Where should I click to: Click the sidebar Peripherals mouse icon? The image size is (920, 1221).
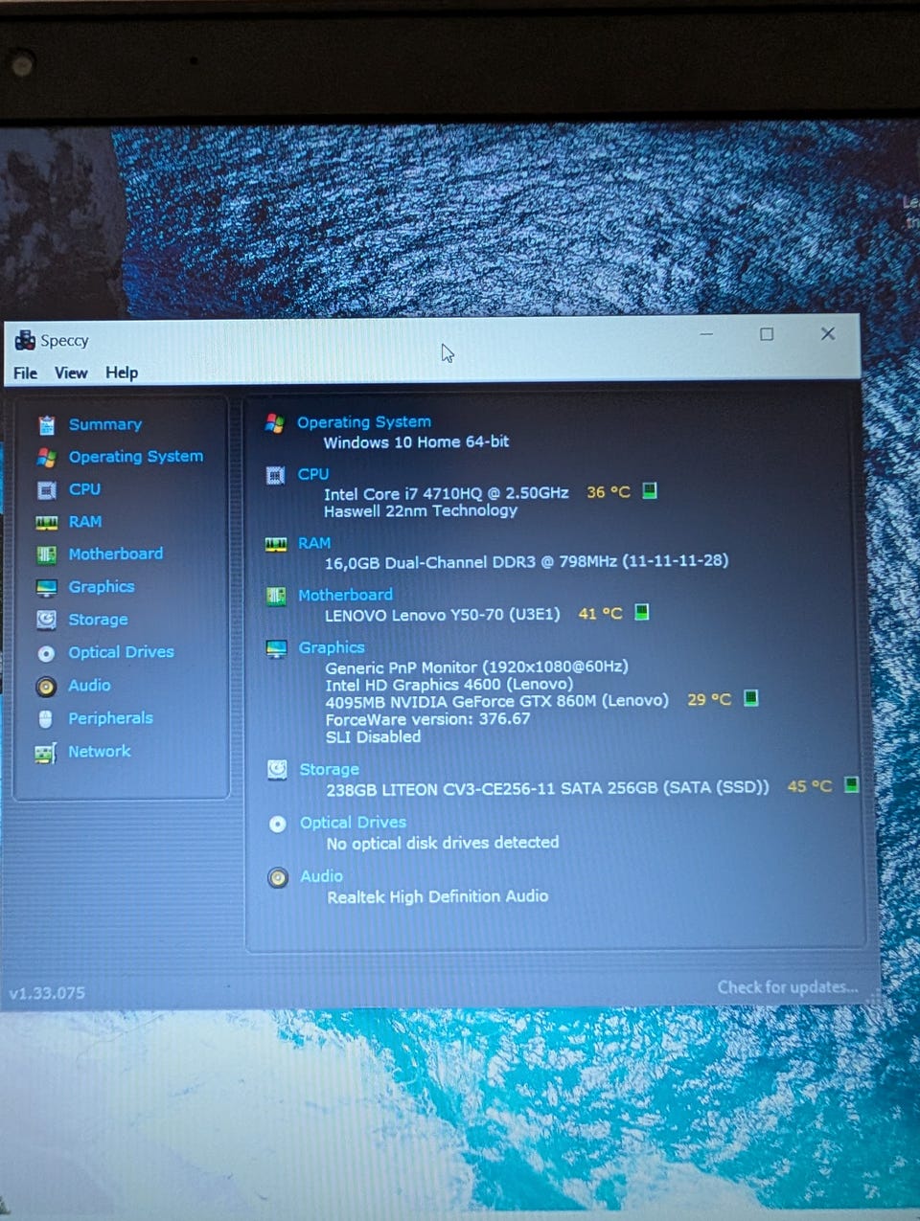pos(46,719)
